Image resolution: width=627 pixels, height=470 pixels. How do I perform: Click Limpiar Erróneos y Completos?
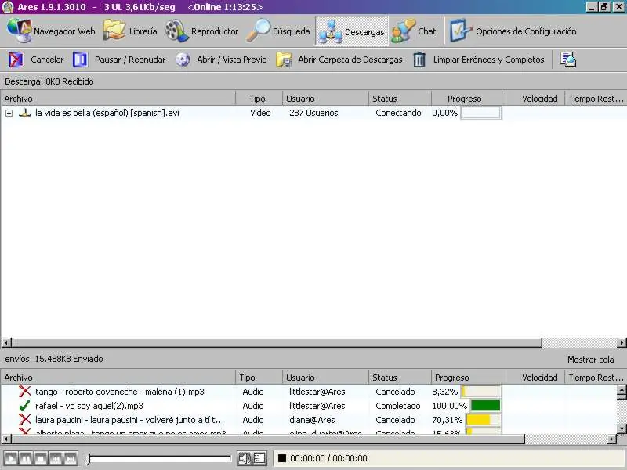tap(479, 60)
